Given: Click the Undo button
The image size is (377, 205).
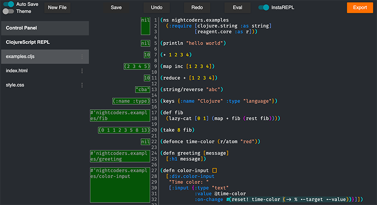Looking at the screenshot, I should pyautogui.click(x=156, y=8).
